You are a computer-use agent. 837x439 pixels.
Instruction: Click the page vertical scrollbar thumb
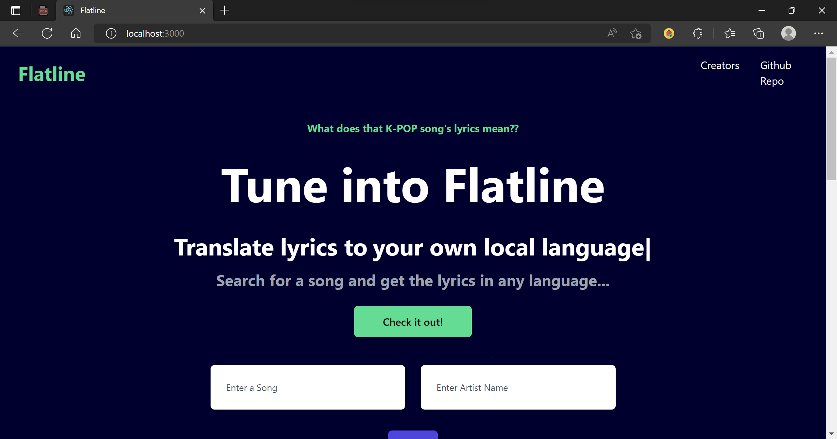pyautogui.click(x=831, y=118)
